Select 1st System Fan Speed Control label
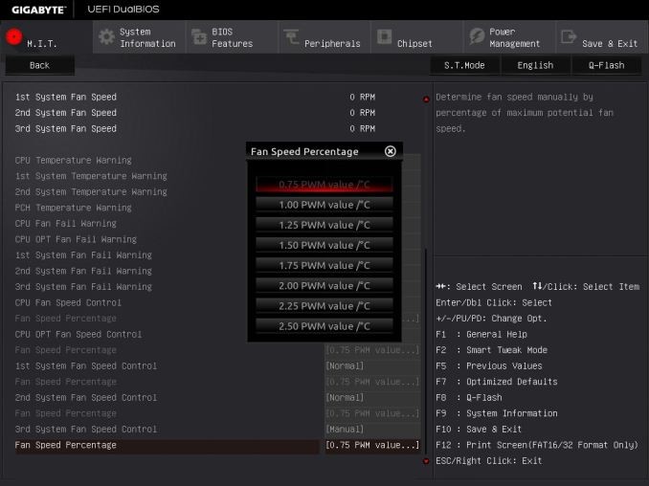 click(x=86, y=366)
